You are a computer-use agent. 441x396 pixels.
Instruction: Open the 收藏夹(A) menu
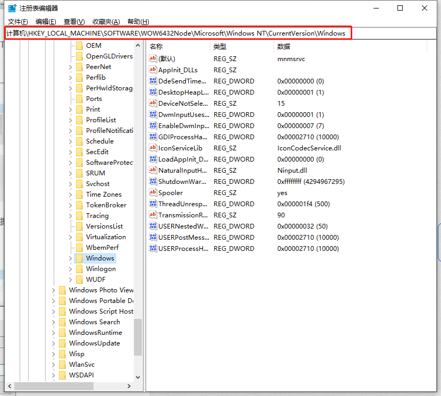tap(106, 21)
